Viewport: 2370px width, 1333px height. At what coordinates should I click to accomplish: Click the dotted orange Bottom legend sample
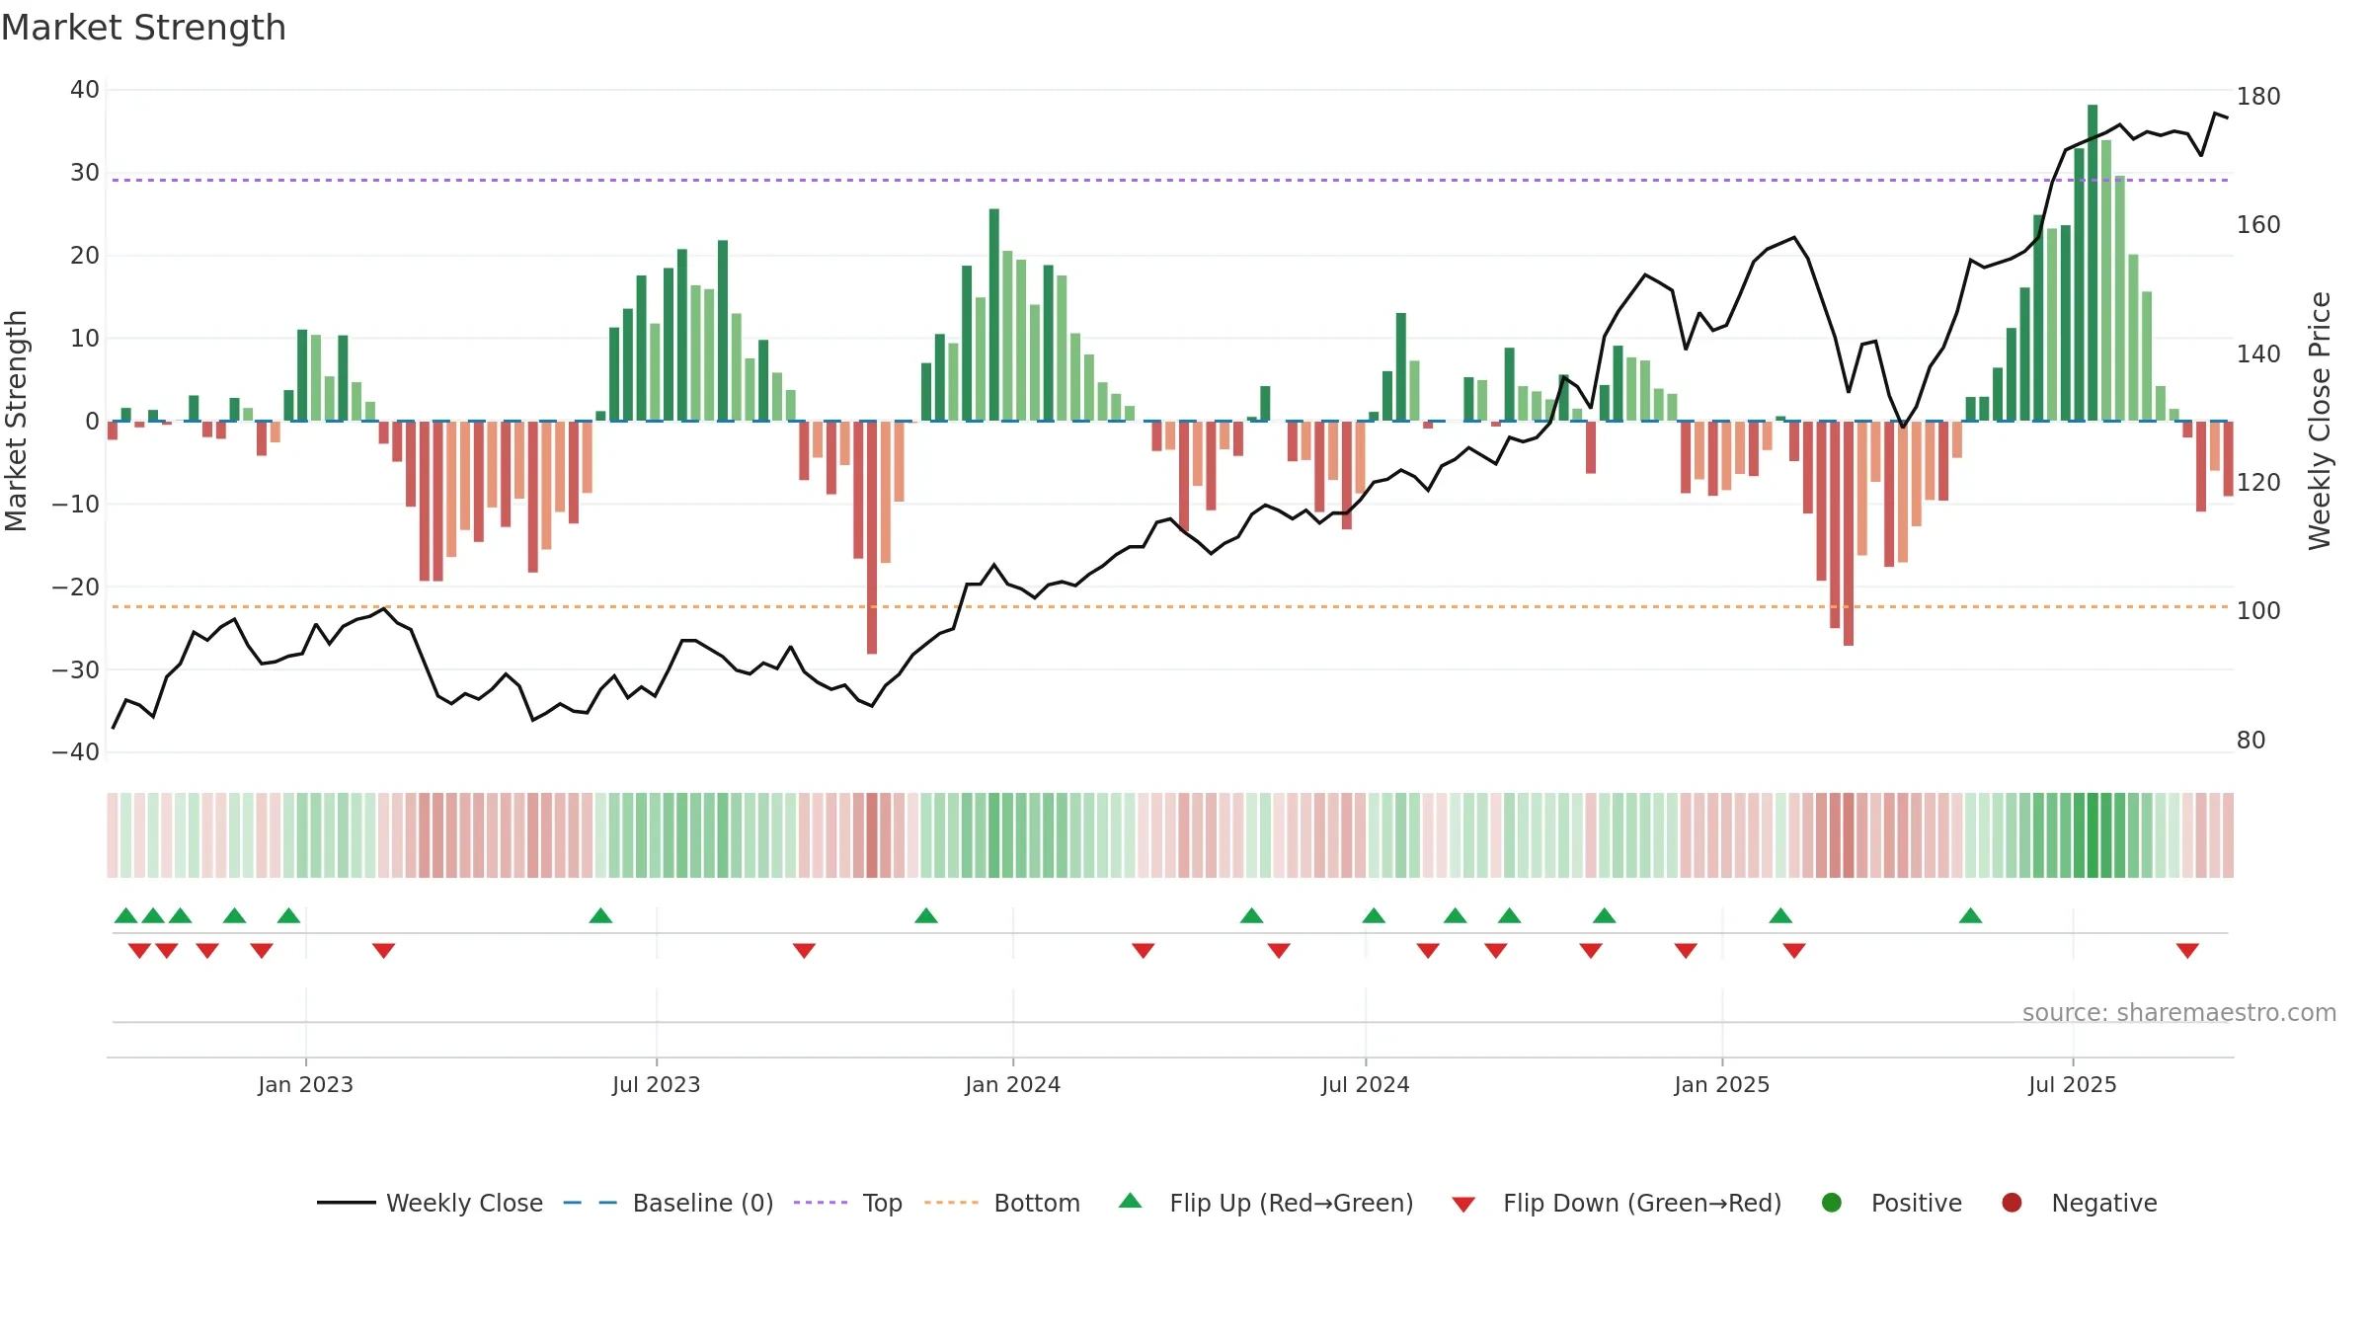tap(951, 1203)
